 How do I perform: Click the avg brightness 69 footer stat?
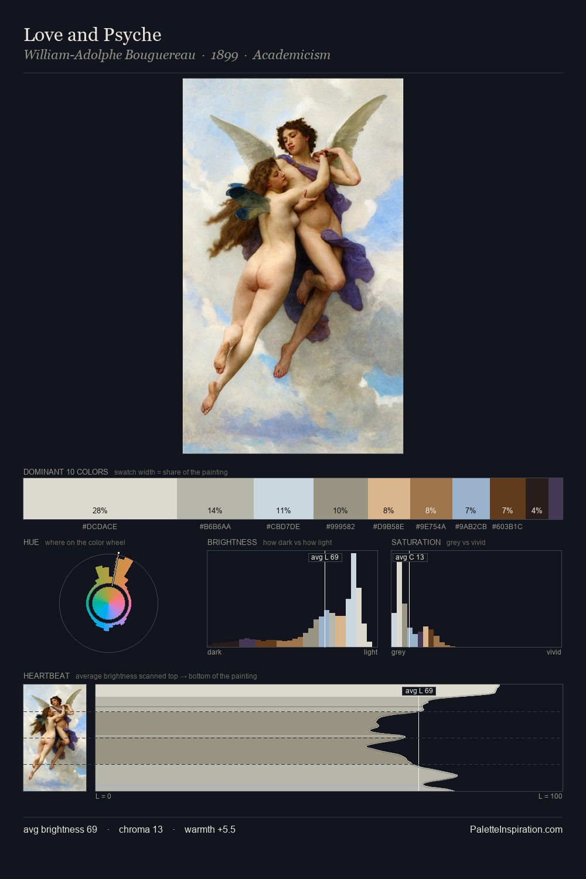(60, 829)
